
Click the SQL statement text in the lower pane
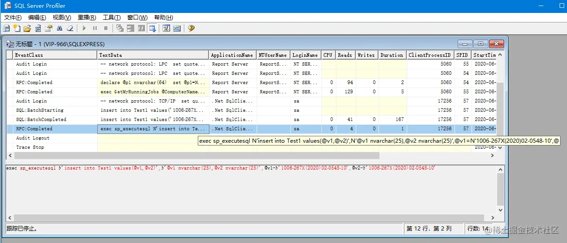point(220,168)
